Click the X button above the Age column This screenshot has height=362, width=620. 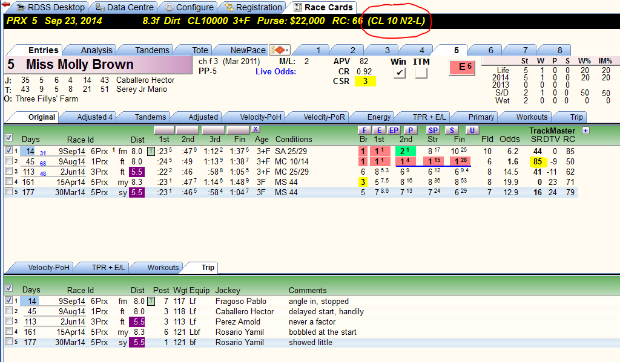coord(256,129)
